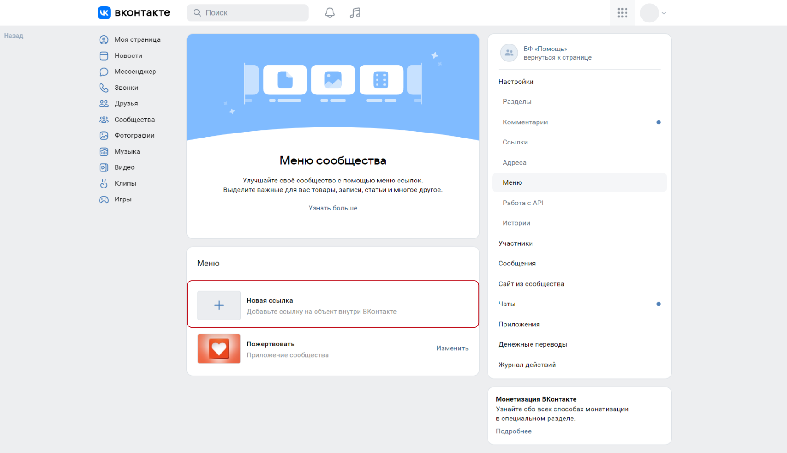Click Назад to go back
This screenshot has width=787, height=453.
tap(14, 36)
